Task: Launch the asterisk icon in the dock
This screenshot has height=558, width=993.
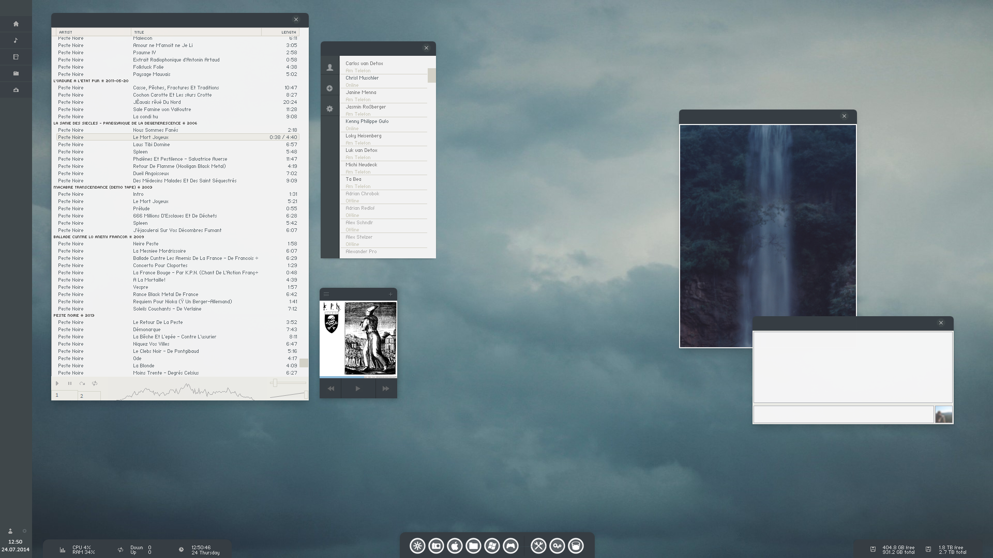Action: pos(417,546)
